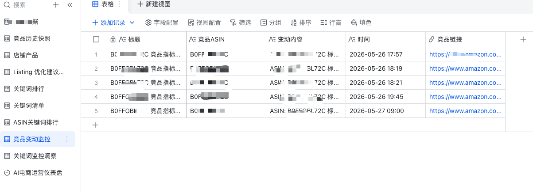The width and height of the screenshot is (533, 193).
Task: Select row number 5
Action: (96, 111)
